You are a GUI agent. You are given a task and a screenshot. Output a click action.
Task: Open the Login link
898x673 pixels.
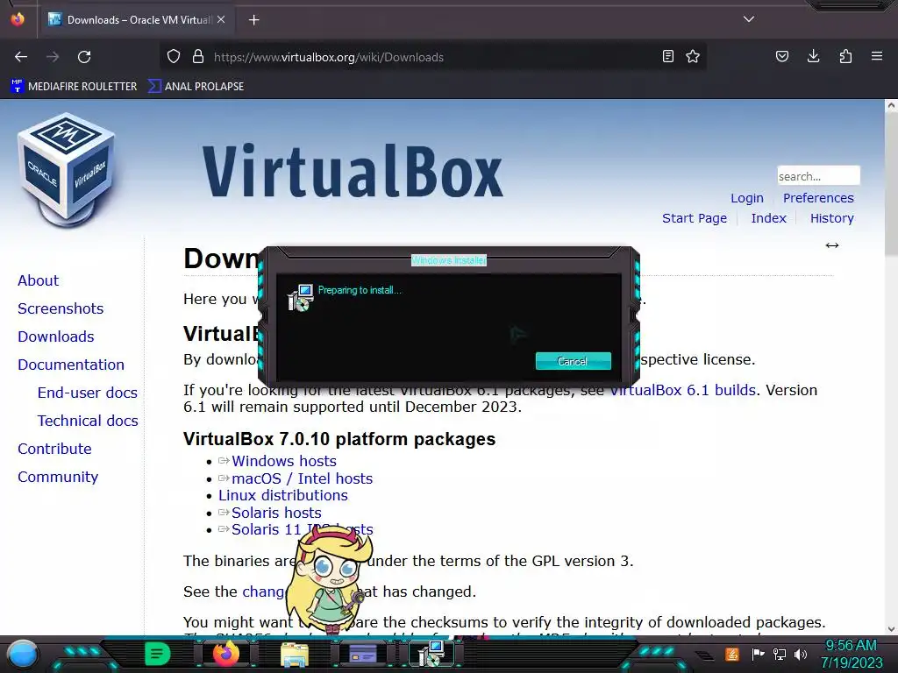[x=747, y=198]
